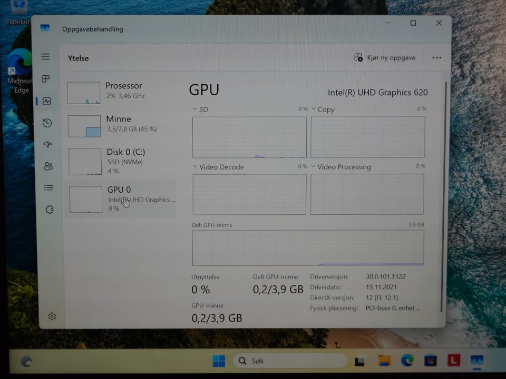The image size is (506, 379).
Task: Open Microsoft Store from the taskbar
Action: 431,360
